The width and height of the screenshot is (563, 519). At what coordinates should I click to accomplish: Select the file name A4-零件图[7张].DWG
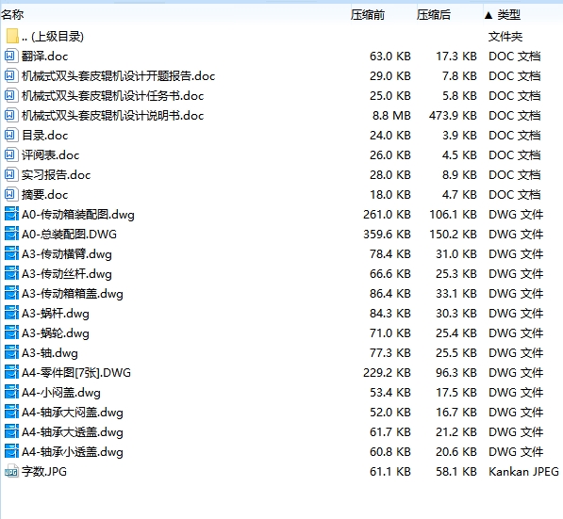point(76,373)
